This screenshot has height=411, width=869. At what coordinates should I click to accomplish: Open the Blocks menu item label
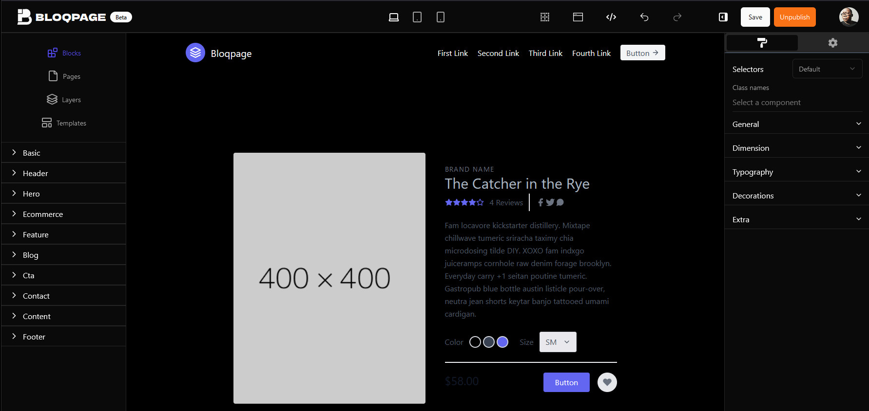72,53
